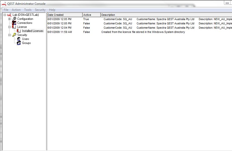The height and width of the screenshot is (151, 232).
Task: Click the Active column header
Action: click(91, 15)
